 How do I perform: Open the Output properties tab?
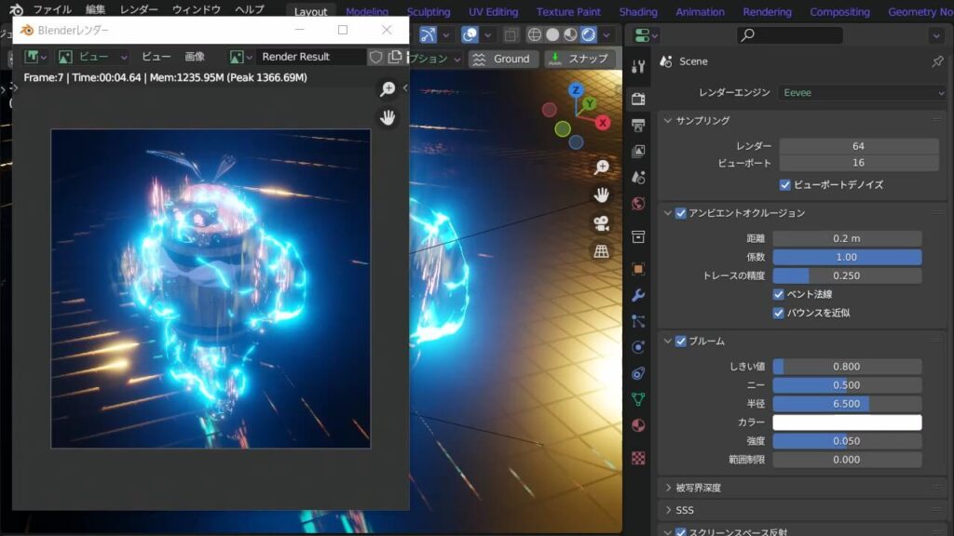[x=638, y=126]
